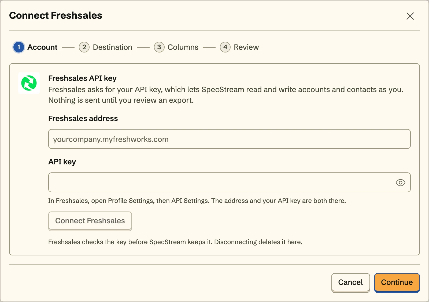Screen dimensions: 429x302
Task: Click the step 4 number circle
Action: tap(225, 47)
